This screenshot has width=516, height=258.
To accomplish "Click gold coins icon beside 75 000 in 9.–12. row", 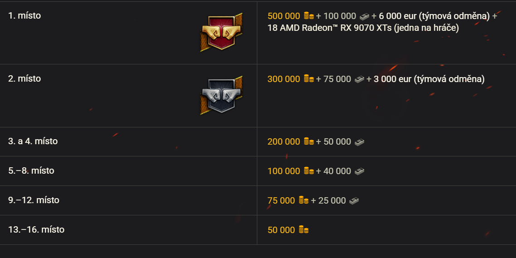I will click(304, 200).
